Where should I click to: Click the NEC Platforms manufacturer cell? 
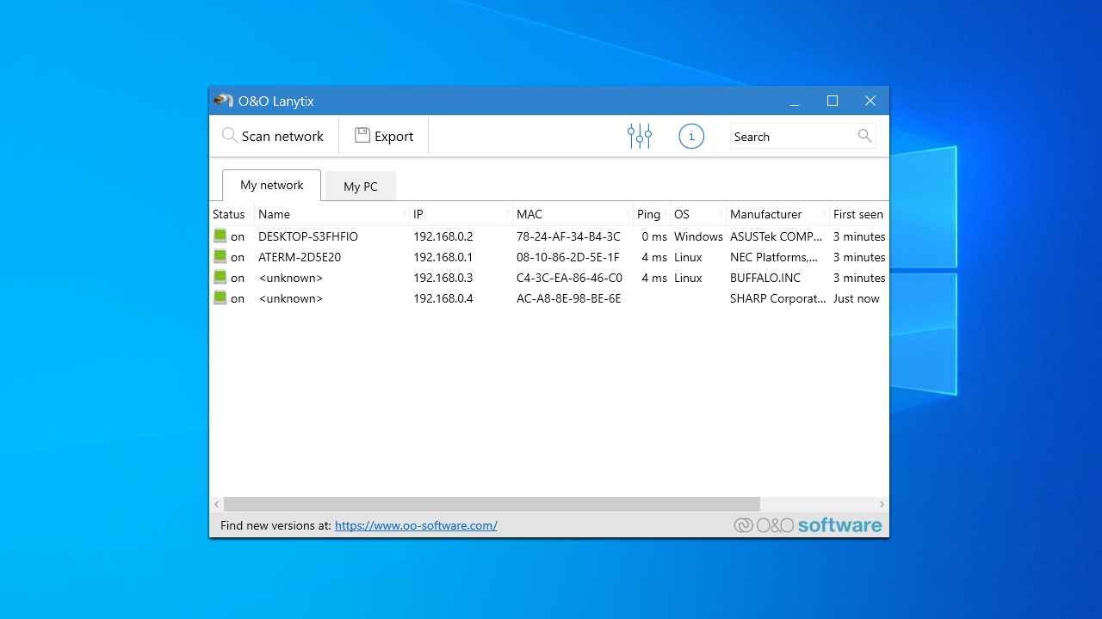(774, 257)
